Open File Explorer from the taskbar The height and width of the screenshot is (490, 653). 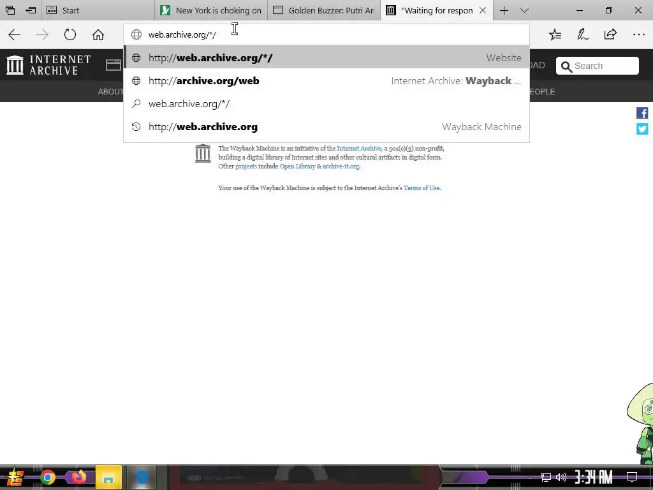click(x=108, y=477)
